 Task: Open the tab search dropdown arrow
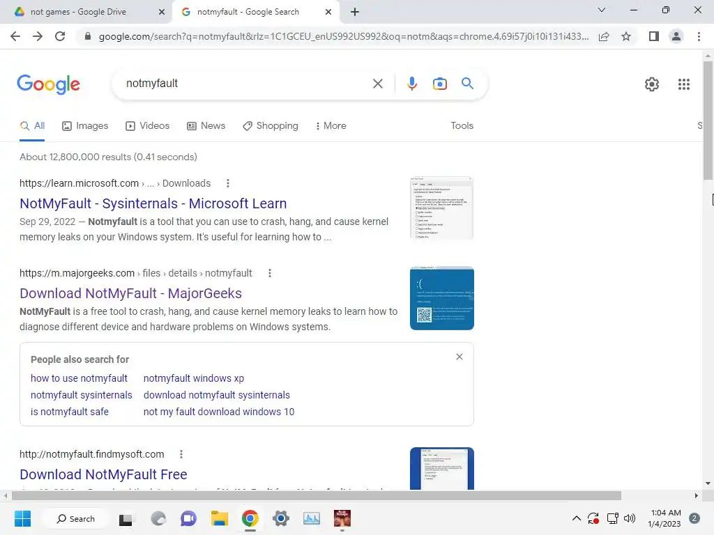click(x=602, y=10)
